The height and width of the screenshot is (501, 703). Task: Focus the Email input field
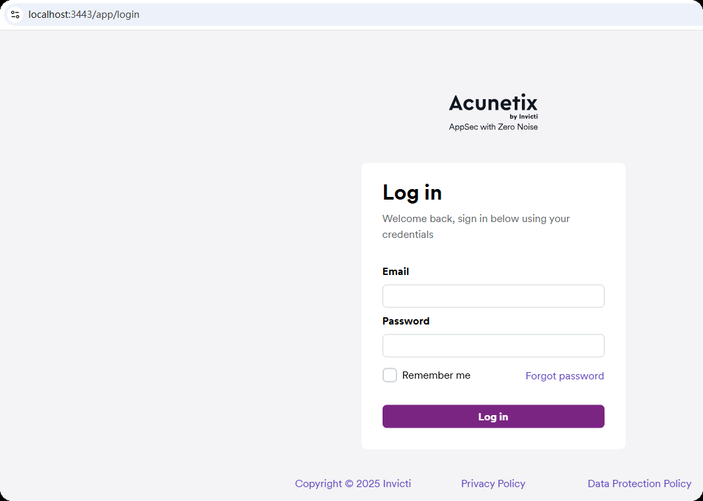pyautogui.click(x=493, y=296)
